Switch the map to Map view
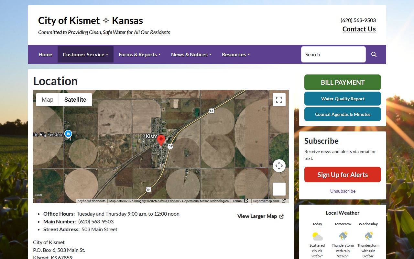The image size is (414, 259). (x=48, y=100)
